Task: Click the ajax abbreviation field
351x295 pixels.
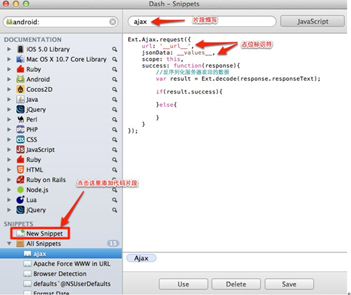Action: [202, 22]
